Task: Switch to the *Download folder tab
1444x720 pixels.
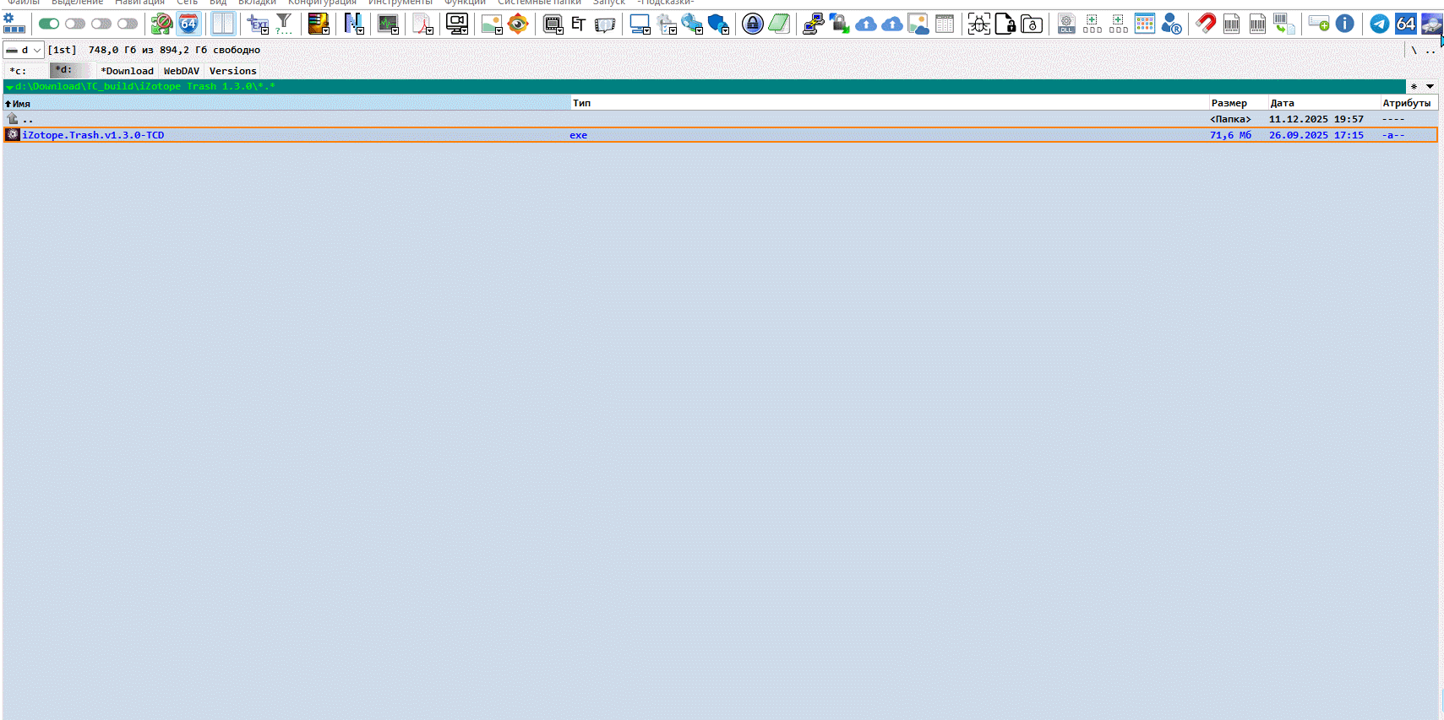Action: pyautogui.click(x=127, y=71)
